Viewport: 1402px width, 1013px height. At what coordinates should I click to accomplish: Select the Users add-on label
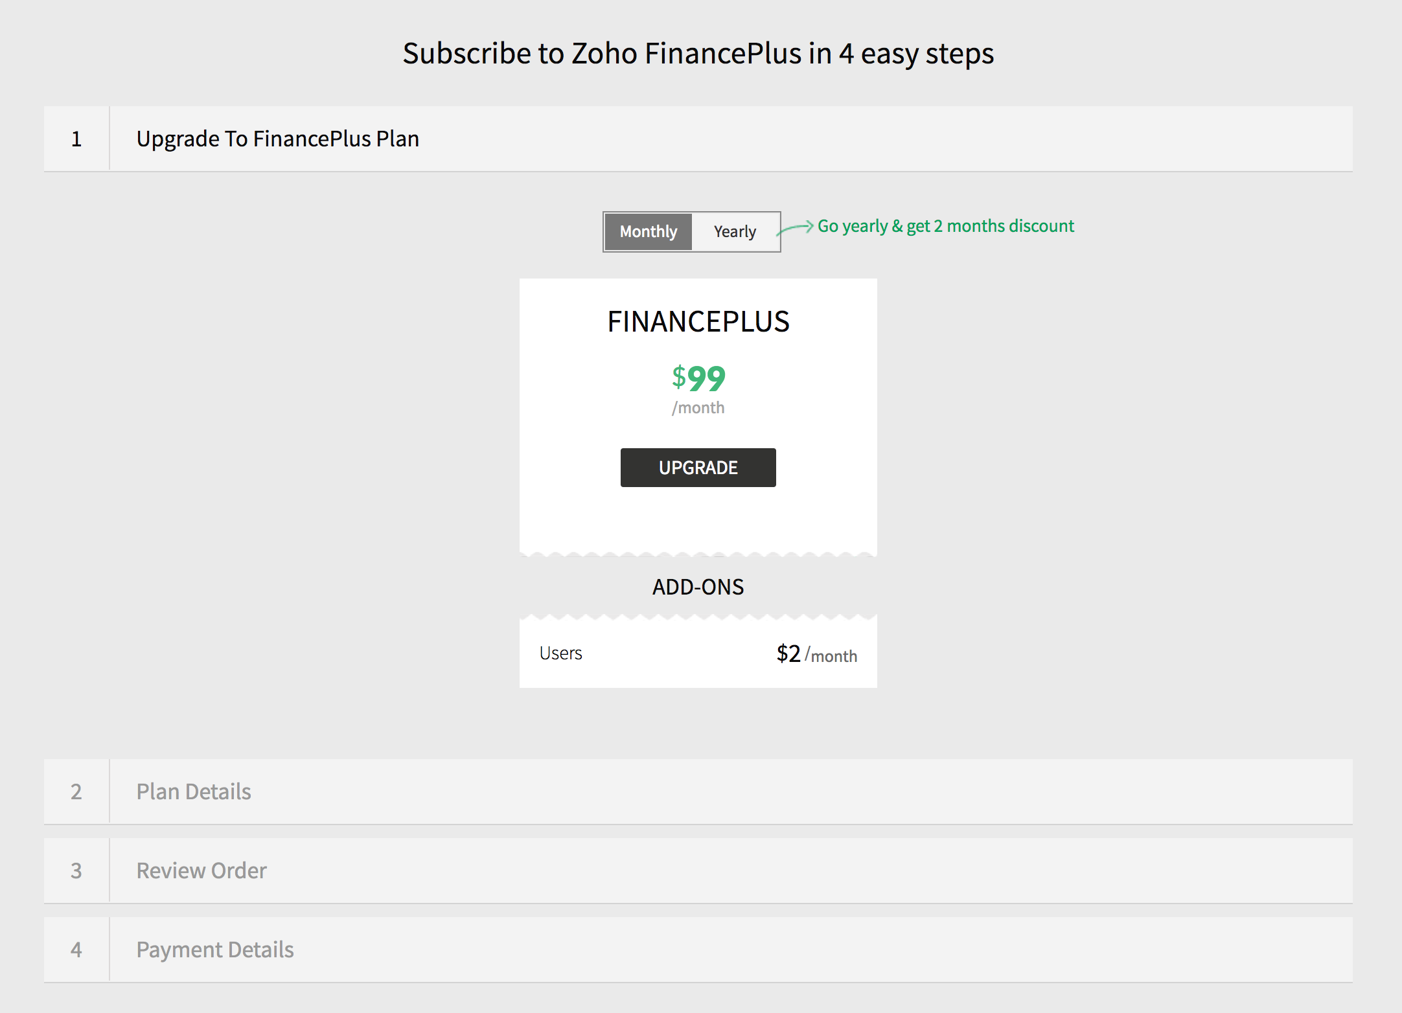(560, 653)
